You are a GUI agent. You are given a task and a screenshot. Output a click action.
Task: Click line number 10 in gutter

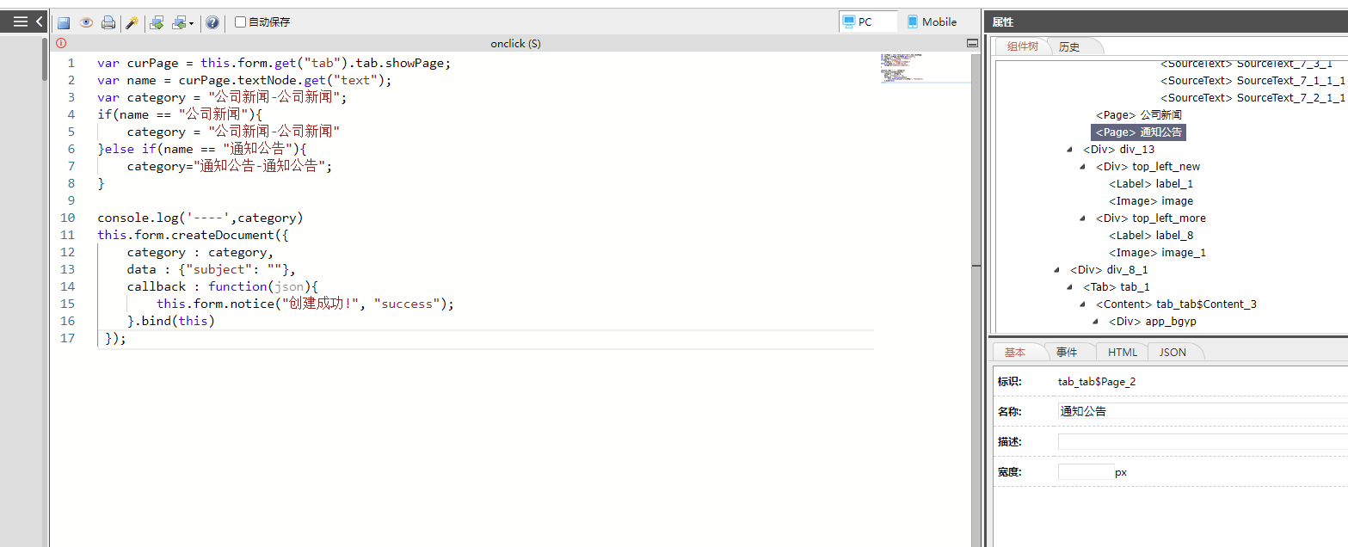tap(67, 218)
